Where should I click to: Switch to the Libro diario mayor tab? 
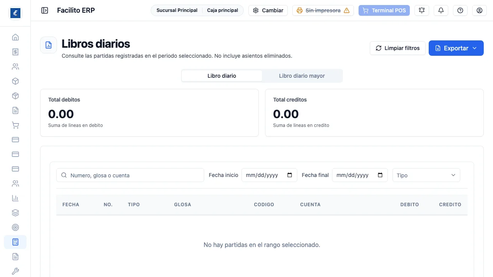click(x=302, y=76)
